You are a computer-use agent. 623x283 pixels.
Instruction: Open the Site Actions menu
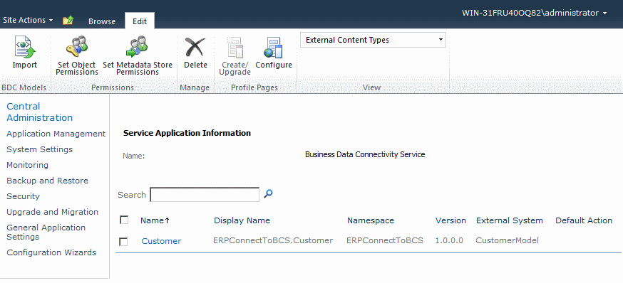[29, 20]
